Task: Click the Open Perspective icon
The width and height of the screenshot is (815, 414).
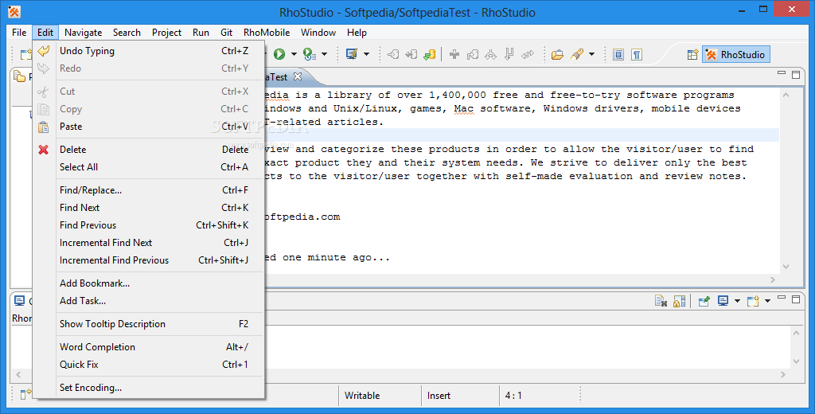Action: (x=692, y=55)
